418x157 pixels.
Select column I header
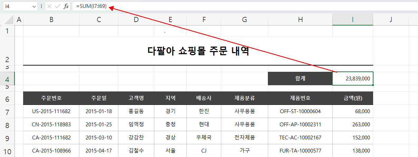coord(353,20)
